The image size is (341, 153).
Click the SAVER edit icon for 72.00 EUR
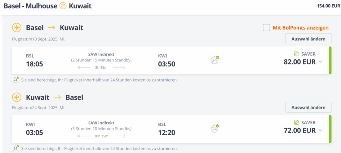[x=297, y=122]
